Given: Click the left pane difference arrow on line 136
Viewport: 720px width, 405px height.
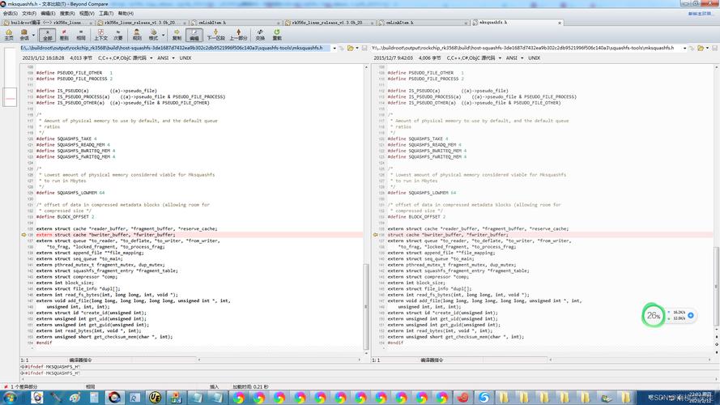Looking at the screenshot, I should (x=23, y=235).
